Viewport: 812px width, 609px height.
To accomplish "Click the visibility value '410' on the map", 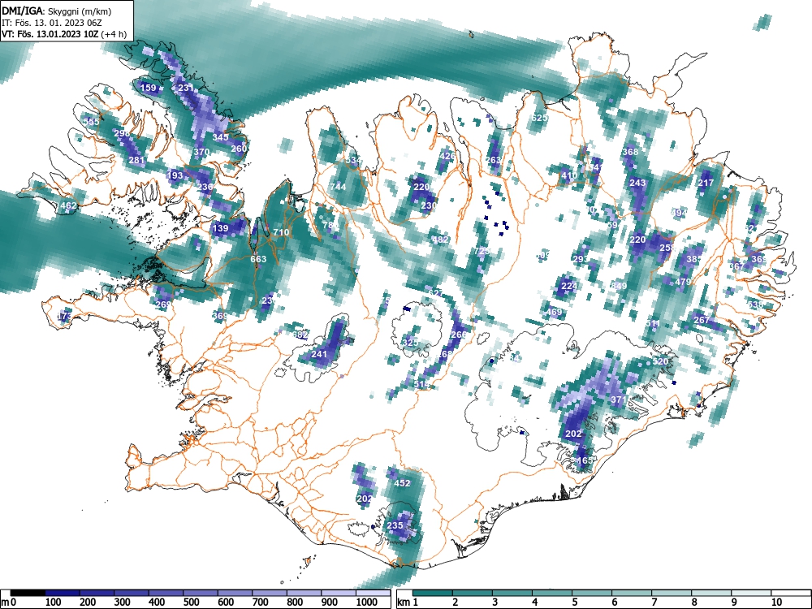I will (x=569, y=175).
